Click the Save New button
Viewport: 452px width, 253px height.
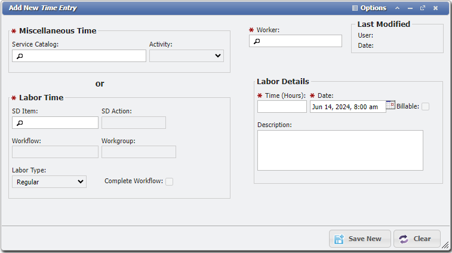[359, 239]
